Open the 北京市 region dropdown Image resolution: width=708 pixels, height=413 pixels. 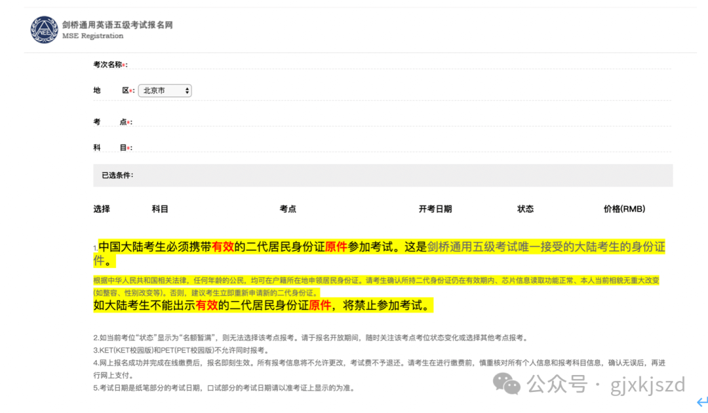click(x=165, y=90)
